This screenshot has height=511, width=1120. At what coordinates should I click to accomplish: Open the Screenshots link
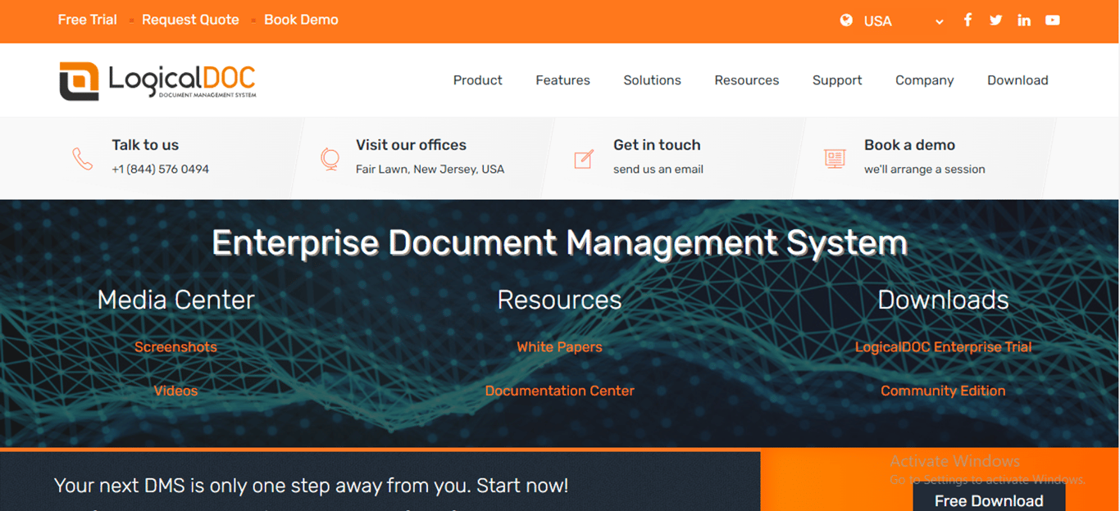pos(175,346)
